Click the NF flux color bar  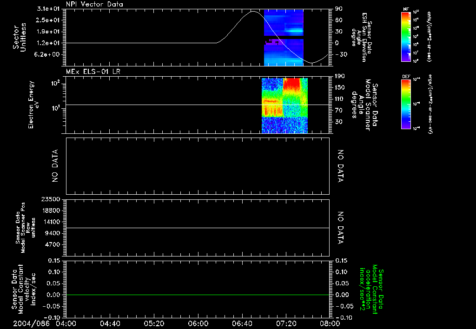pos(406,36)
